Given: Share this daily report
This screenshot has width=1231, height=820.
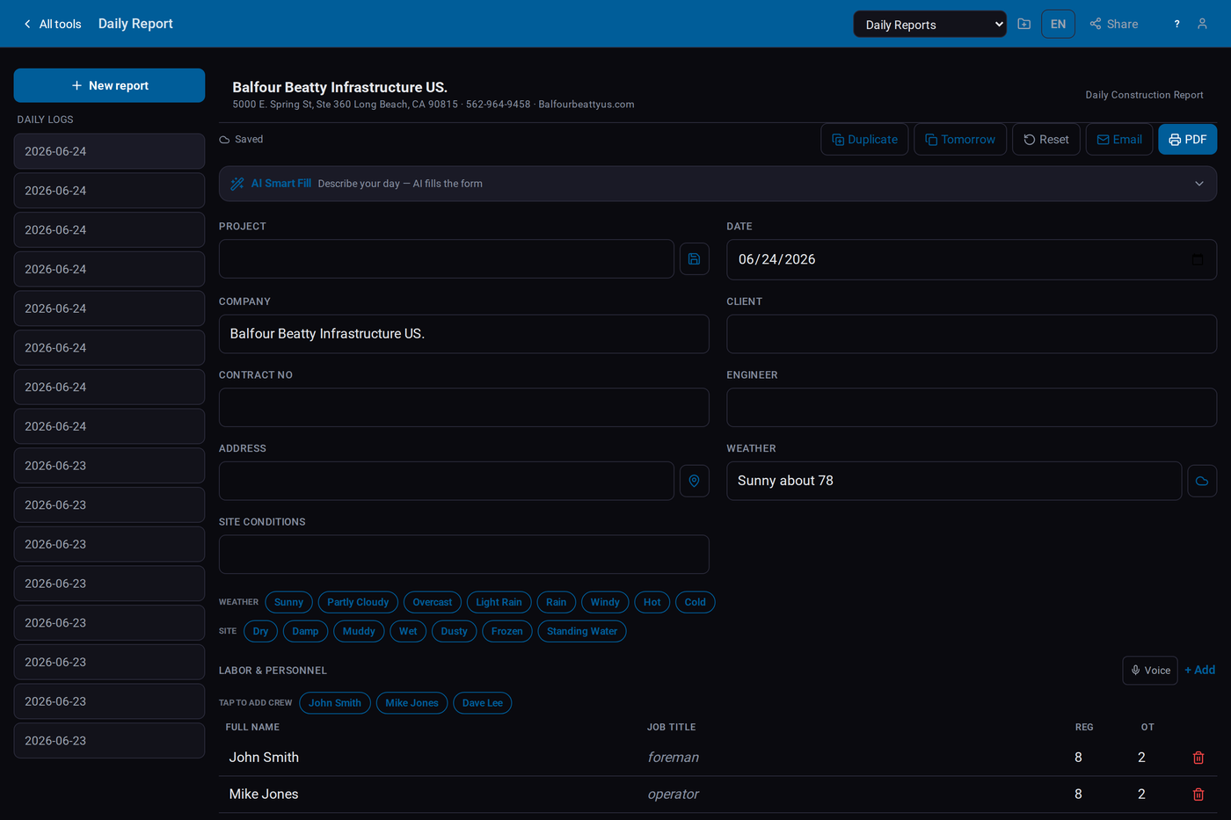Looking at the screenshot, I should point(1114,24).
